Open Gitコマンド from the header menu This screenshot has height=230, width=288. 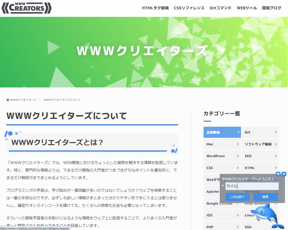(x=220, y=8)
